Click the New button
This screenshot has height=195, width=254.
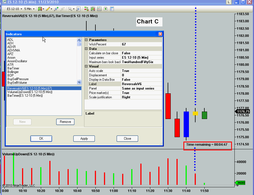pyautogui.click(x=22, y=122)
